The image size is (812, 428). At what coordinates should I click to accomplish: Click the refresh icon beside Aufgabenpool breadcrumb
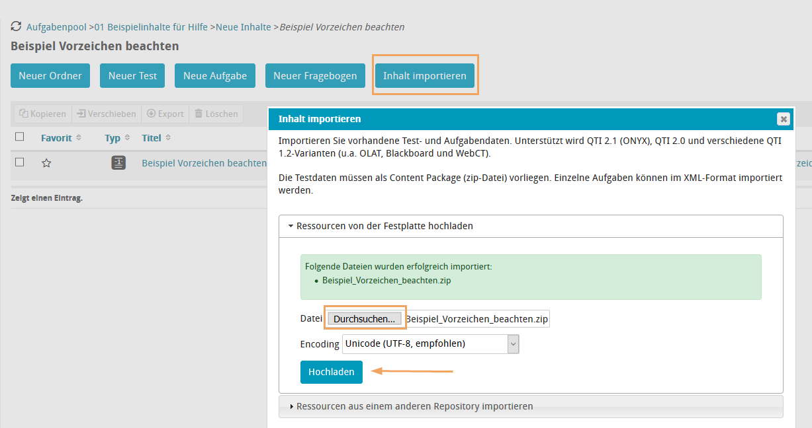click(x=16, y=27)
